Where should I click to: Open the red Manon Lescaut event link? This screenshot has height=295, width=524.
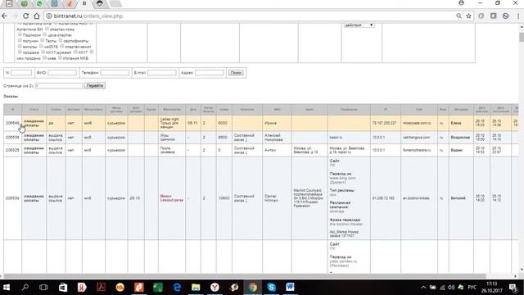tap(171, 198)
